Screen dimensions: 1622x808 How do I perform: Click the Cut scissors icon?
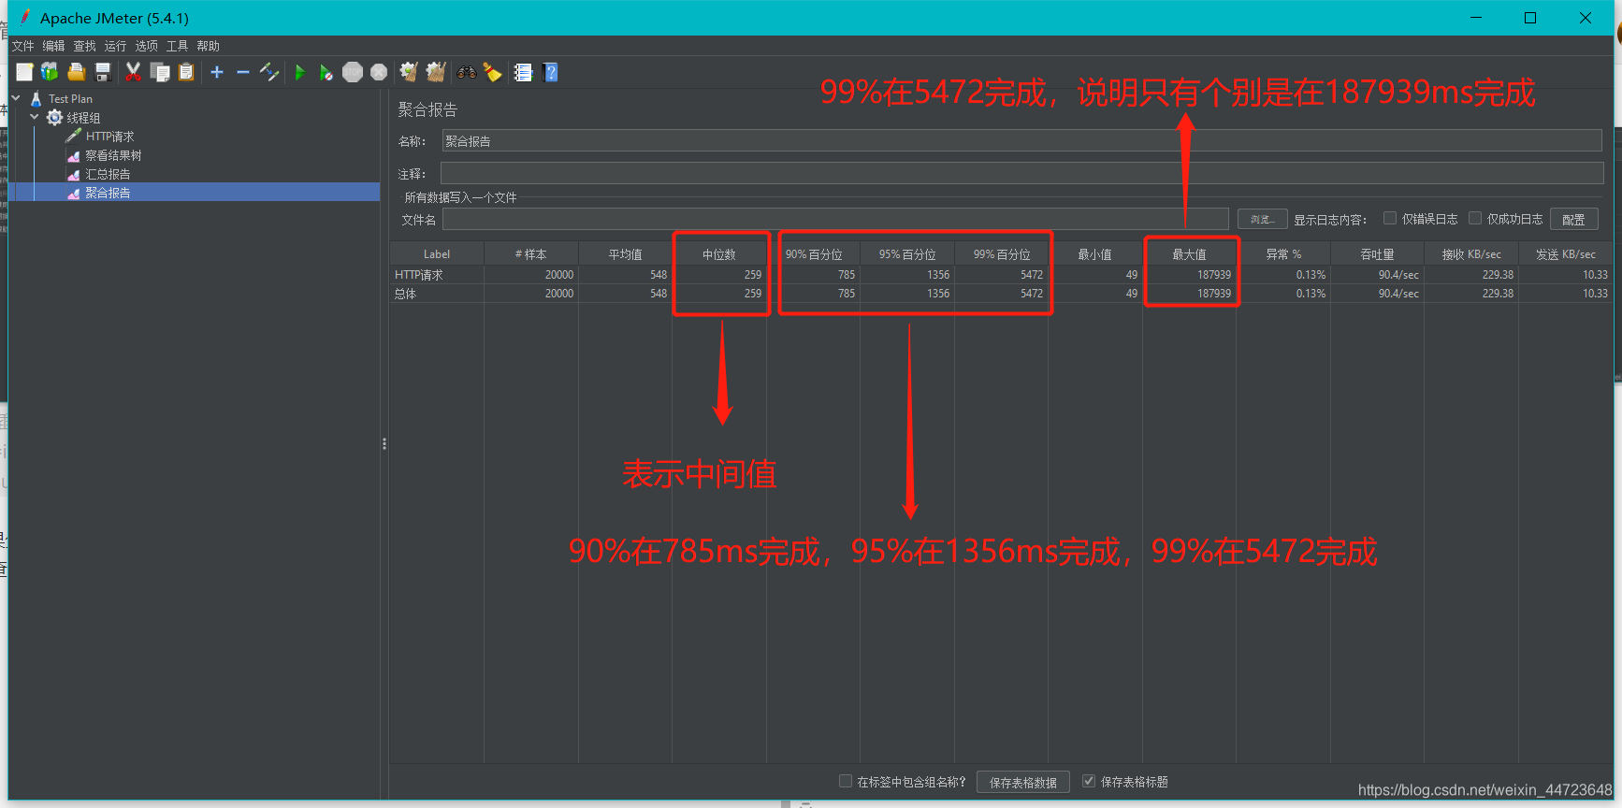(x=134, y=72)
